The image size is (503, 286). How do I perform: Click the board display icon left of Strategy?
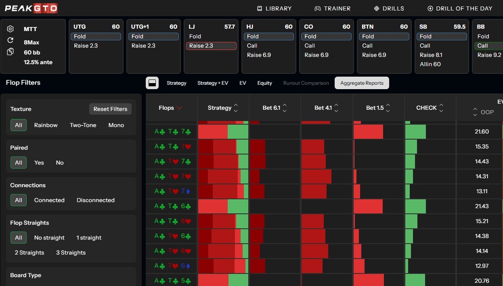tap(152, 83)
